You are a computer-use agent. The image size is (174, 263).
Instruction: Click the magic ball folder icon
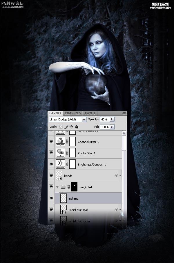(63, 187)
